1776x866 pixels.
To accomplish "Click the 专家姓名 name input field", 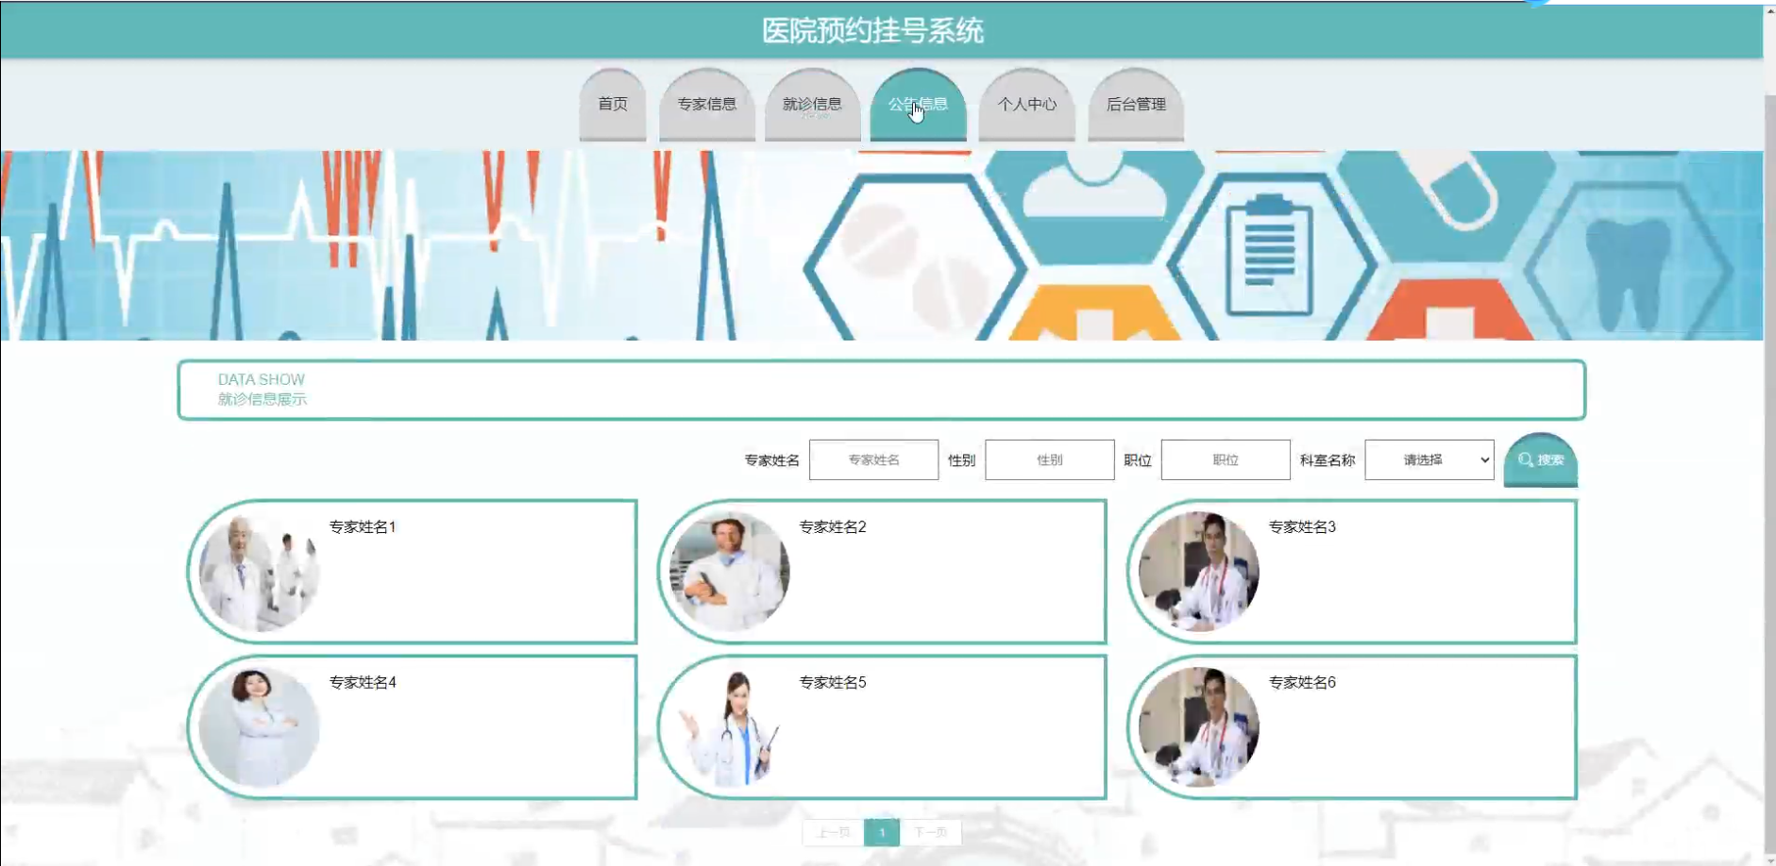I will 873,459.
